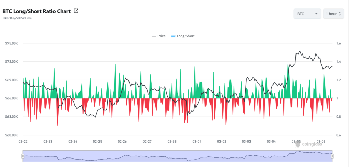This screenshot has width=349, height=167.
Task: Click the Taker Buy/Sell Volume subtitle
Action: [17, 18]
